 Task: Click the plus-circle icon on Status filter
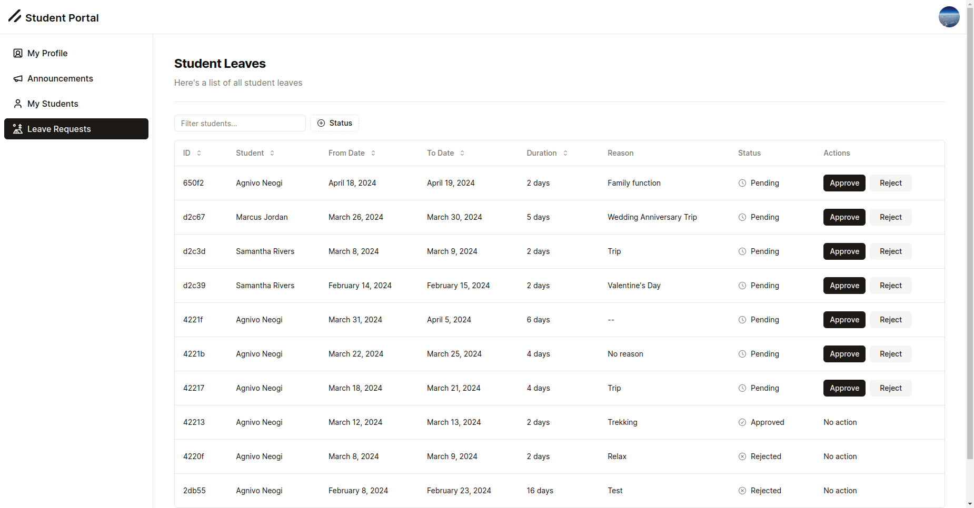coord(321,123)
